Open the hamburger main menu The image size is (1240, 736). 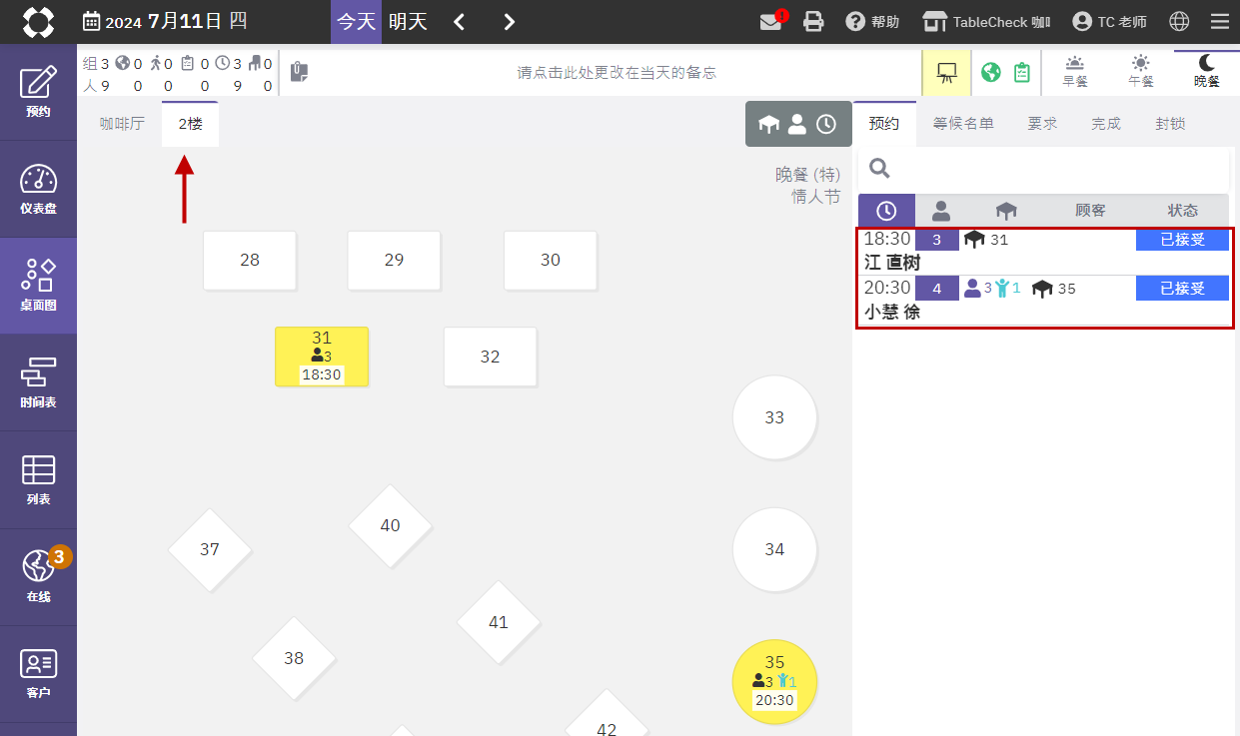1220,22
